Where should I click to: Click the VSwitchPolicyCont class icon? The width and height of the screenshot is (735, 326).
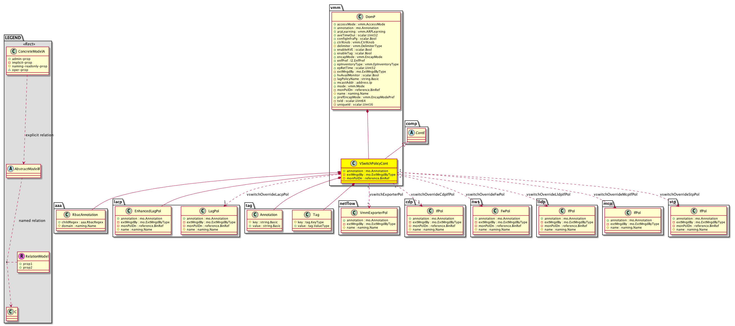pos(354,164)
